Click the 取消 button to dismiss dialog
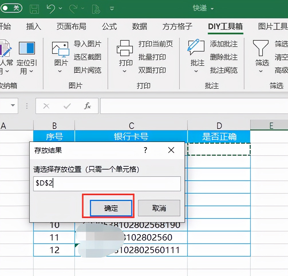Viewport: 288px width, 276px height. [x=159, y=208]
